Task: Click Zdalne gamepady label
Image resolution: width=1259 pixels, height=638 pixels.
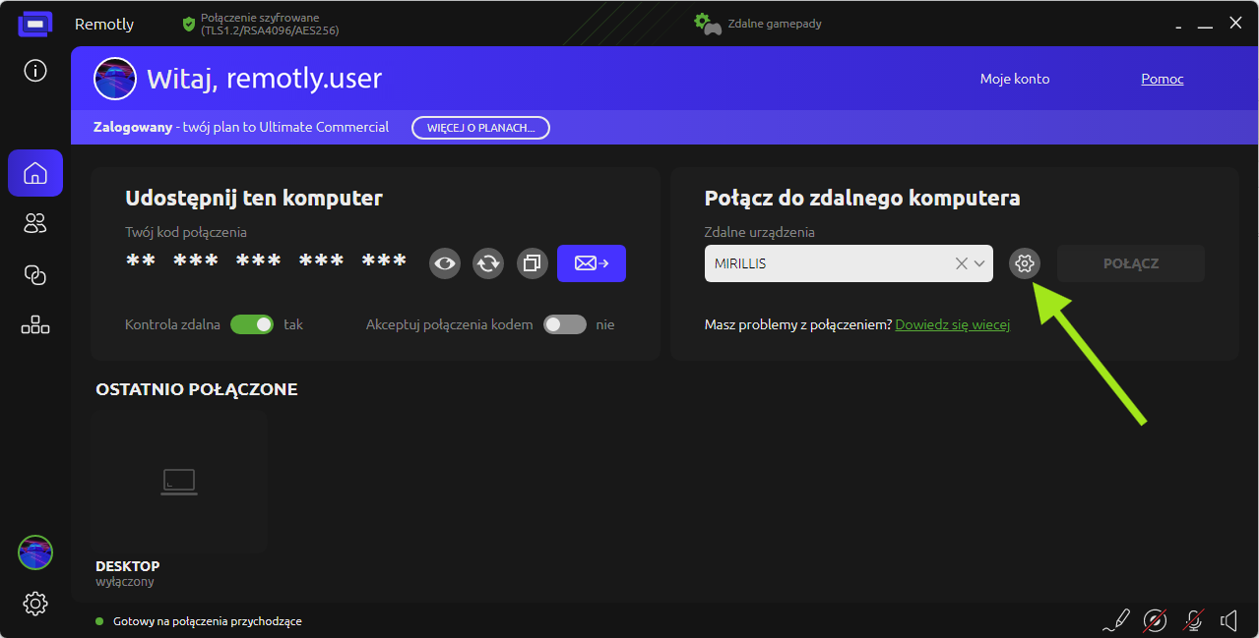Action: click(775, 24)
